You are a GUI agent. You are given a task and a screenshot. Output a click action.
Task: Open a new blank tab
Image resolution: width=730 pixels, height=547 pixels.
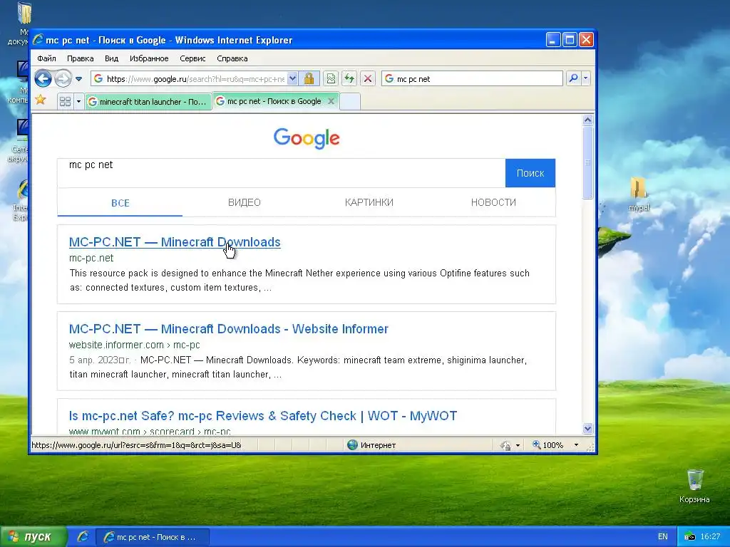350,101
